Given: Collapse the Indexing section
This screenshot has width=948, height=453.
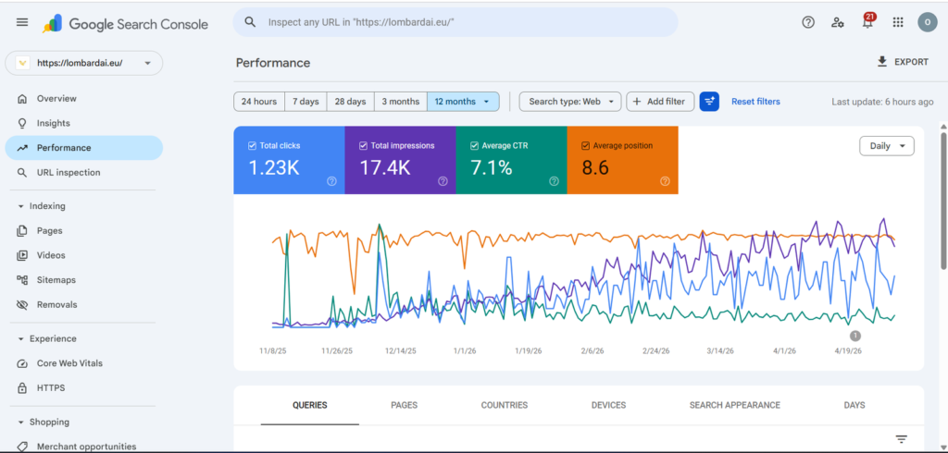Looking at the screenshot, I should 41,206.
